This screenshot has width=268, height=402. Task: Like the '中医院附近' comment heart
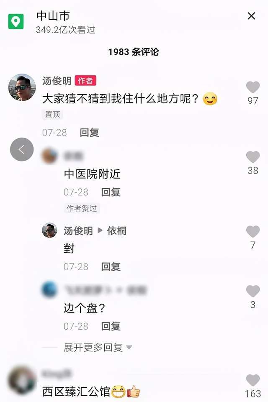pyautogui.click(x=253, y=157)
